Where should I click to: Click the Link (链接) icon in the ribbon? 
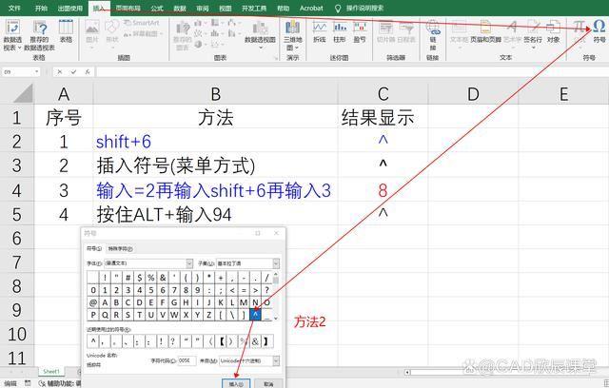point(433,36)
